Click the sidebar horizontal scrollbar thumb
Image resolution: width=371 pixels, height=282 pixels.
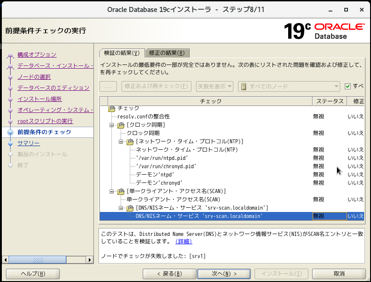click(38, 260)
